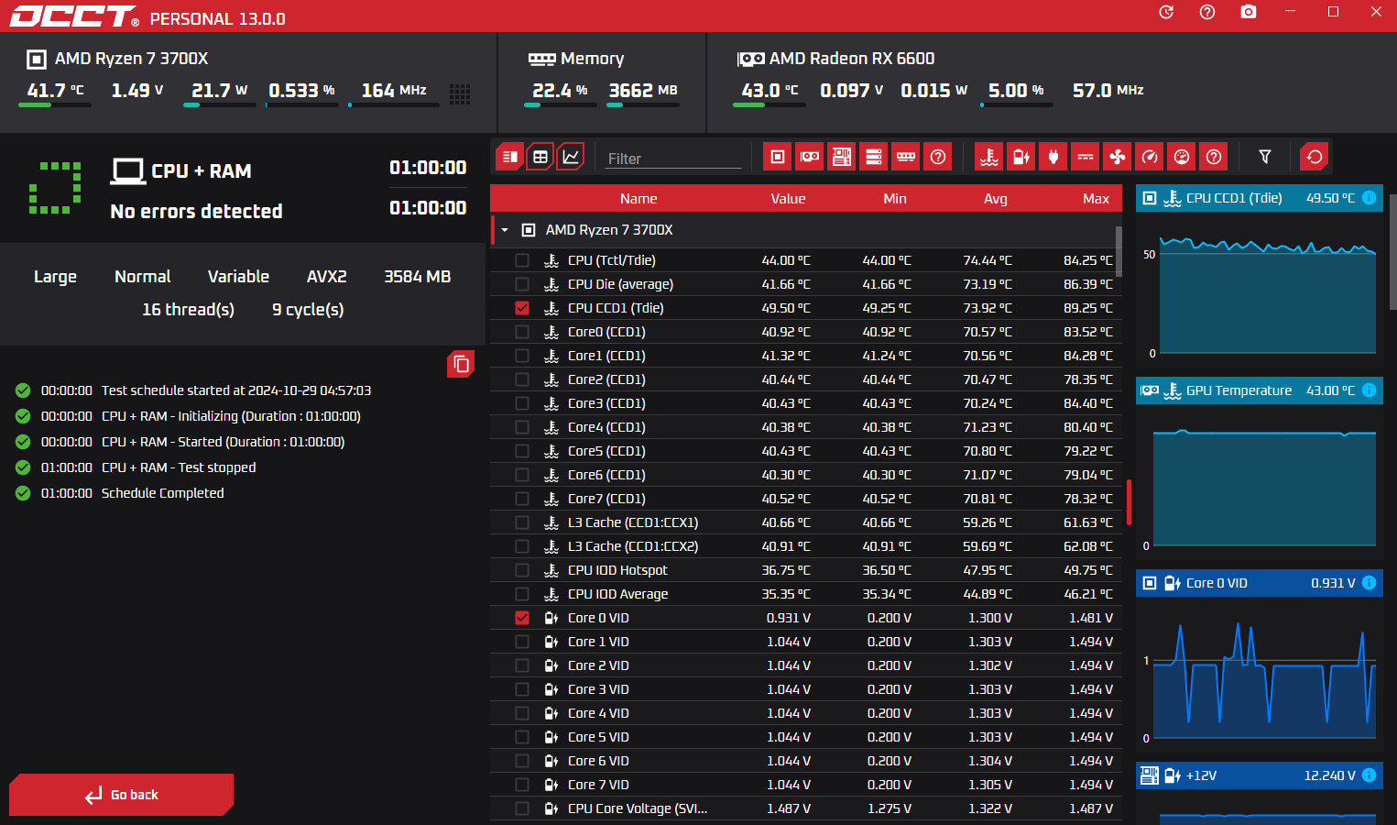Image resolution: width=1397 pixels, height=825 pixels.
Task: Click the Filter text field
Action: point(672,159)
